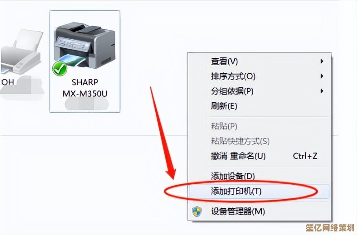The width and height of the screenshot is (357, 235).
Task: Expand the arrow beside 排序方式(O)
Action: pyautogui.click(x=322, y=76)
